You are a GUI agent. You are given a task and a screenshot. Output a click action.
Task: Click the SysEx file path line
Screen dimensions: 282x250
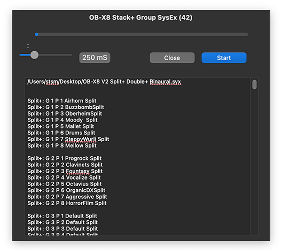pos(104,82)
